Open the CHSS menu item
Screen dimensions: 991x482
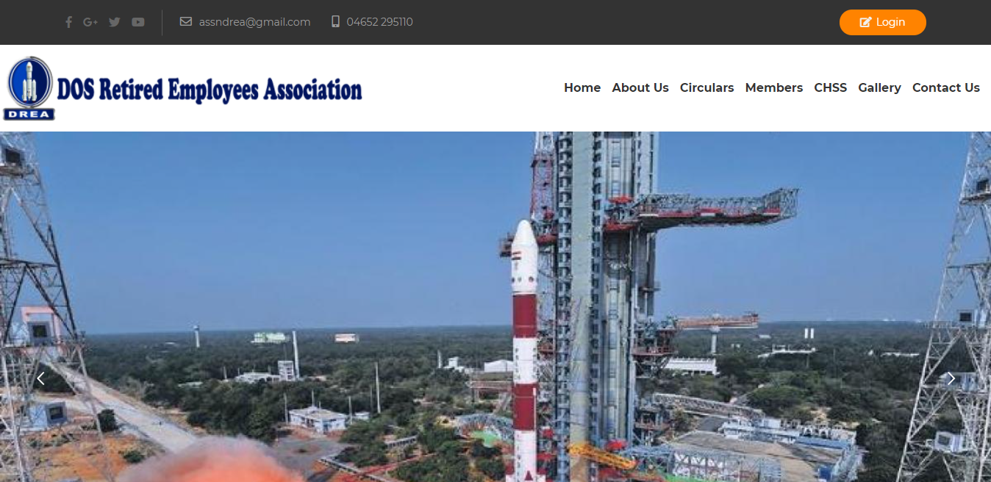tap(831, 87)
